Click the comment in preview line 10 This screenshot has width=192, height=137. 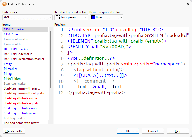coord(94,81)
